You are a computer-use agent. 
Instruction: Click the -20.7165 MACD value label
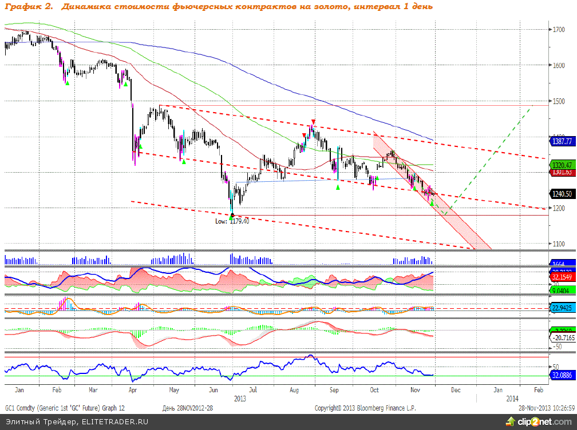[562, 339]
